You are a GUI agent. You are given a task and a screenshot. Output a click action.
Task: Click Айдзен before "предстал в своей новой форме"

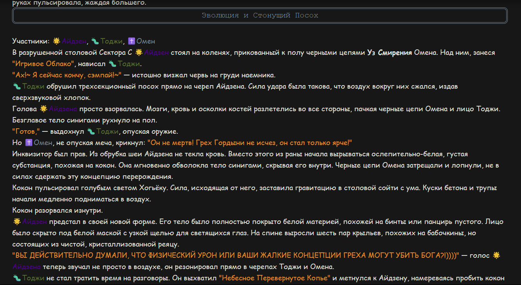coord(35,222)
